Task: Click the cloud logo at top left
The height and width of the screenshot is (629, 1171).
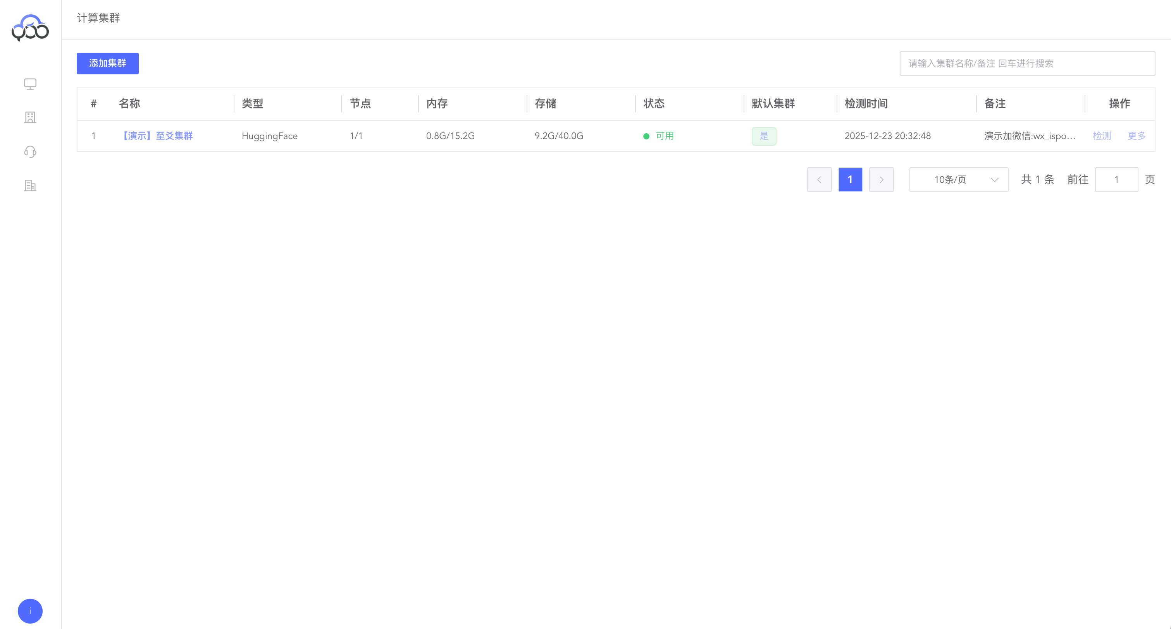Action: pos(30,29)
